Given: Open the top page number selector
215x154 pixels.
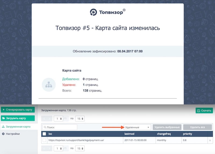Looking at the screenshot, I should point(58,118).
